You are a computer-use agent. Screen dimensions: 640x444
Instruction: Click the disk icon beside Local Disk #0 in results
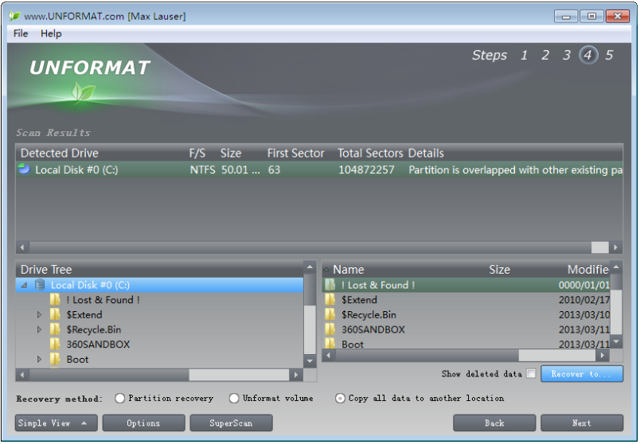coord(25,169)
